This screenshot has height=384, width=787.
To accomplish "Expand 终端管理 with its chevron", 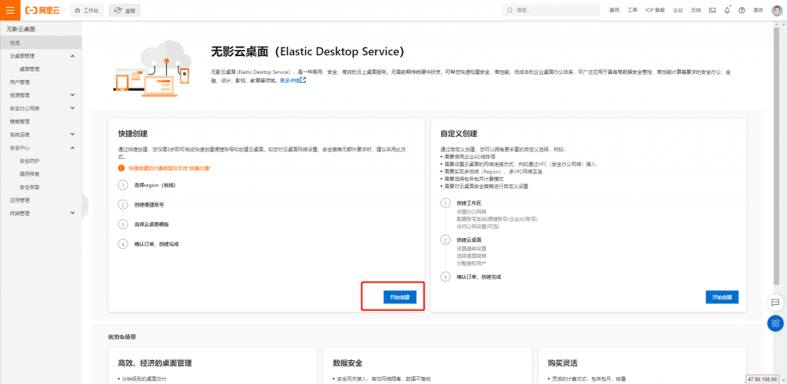I will (x=72, y=213).
